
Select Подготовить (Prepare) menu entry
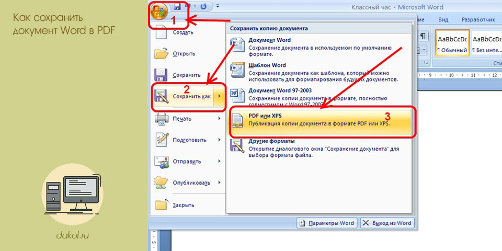[x=188, y=140]
